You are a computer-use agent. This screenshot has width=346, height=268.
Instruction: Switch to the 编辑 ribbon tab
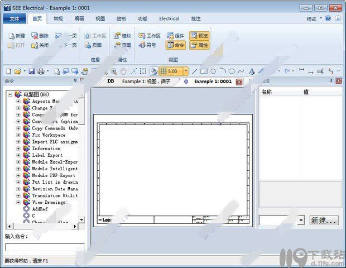79,18
